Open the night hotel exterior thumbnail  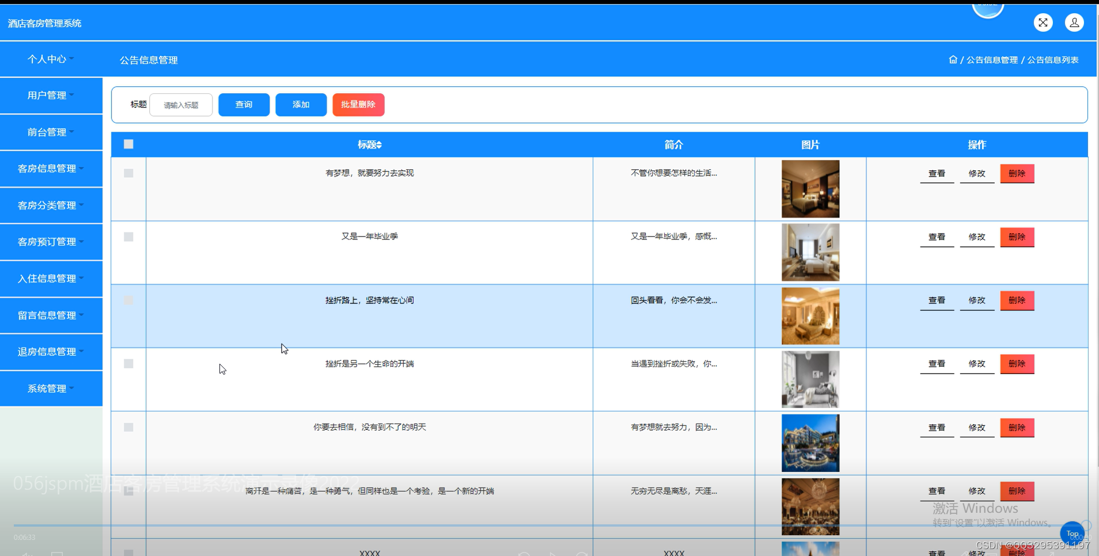tap(810, 443)
